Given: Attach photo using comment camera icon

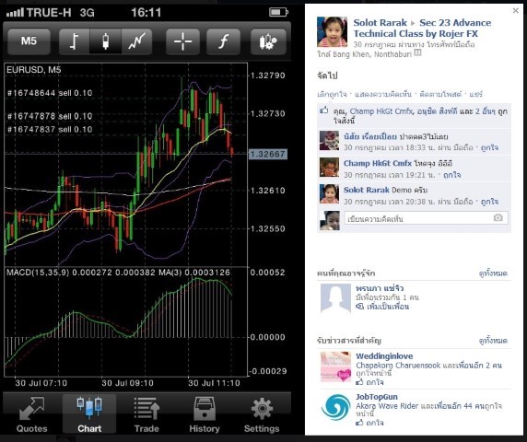Looking at the screenshot, I should (x=498, y=218).
